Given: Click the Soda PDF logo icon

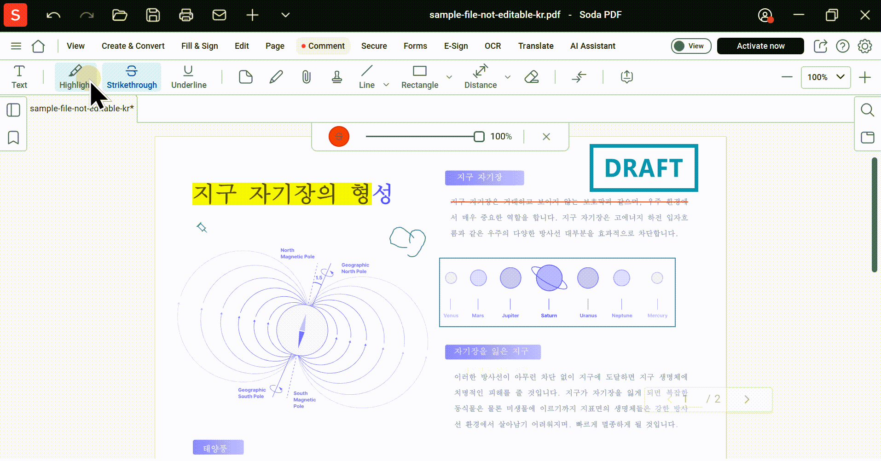Looking at the screenshot, I should click(x=15, y=15).
